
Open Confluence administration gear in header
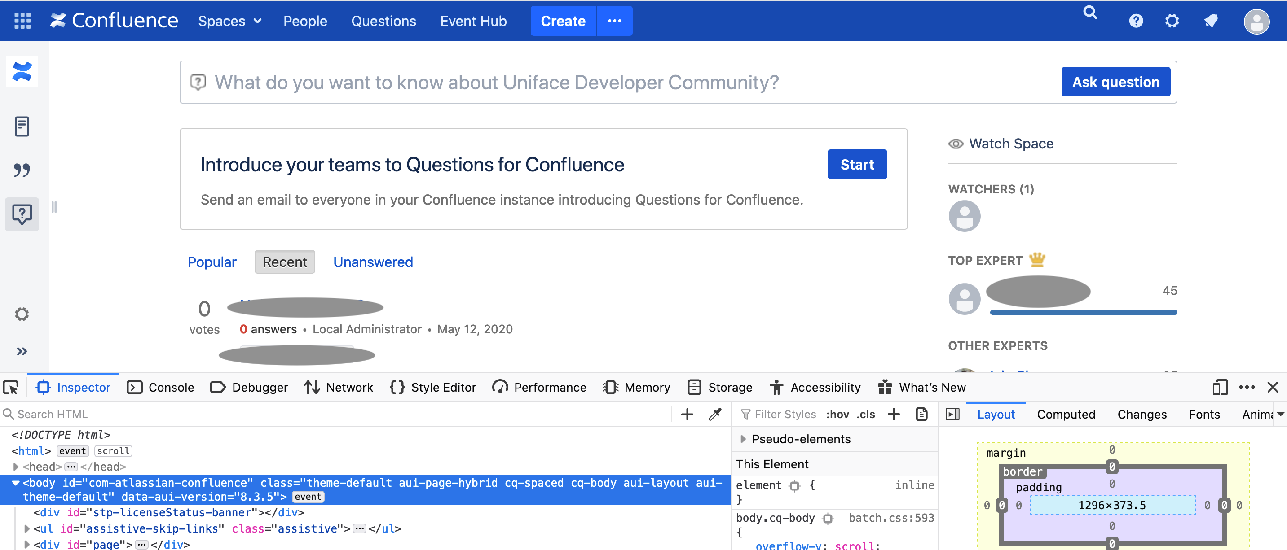click(1172, 21)
